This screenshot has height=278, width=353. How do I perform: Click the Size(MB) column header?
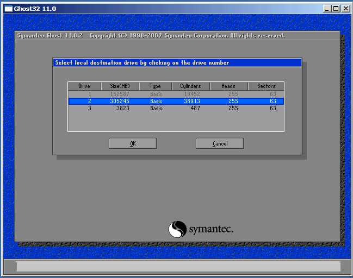120,86
